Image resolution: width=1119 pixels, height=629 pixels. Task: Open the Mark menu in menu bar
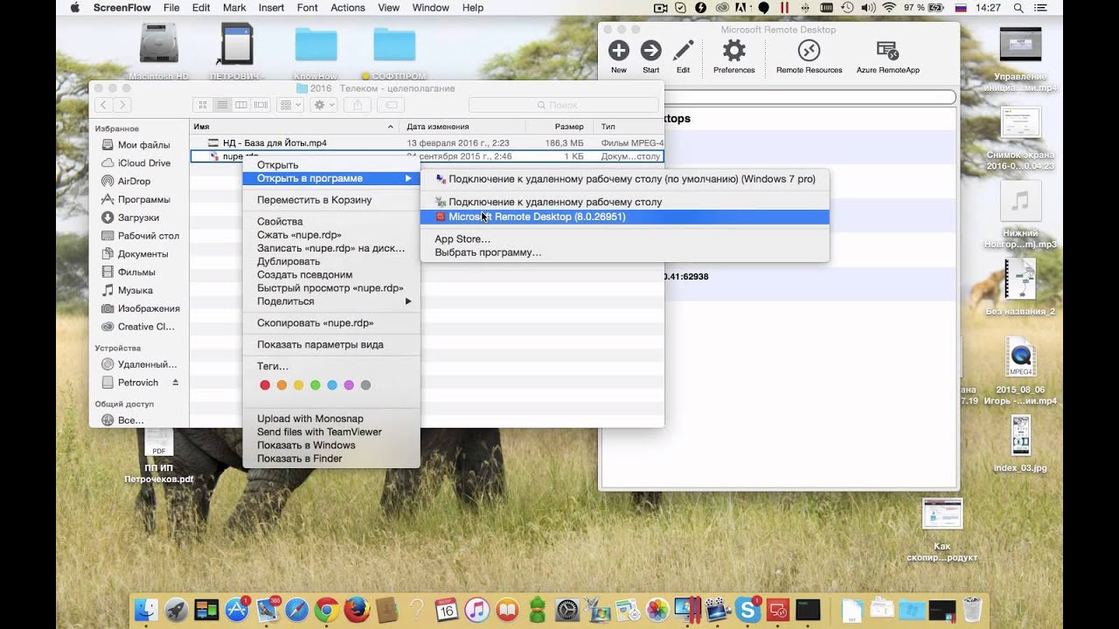pos(234,8)
